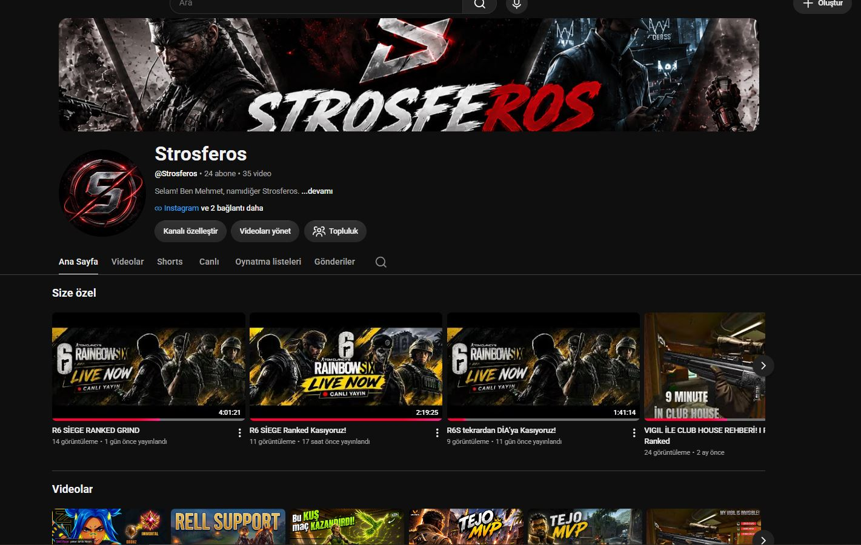The height and width of the screenshot is (545, 861).
Task: Open options menu for R6 SİEGE Ranked Kasıyoruz!
Action: 437,433
